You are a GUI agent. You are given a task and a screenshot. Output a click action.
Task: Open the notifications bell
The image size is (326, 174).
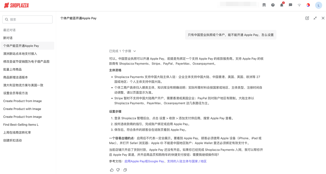point(282,5)
